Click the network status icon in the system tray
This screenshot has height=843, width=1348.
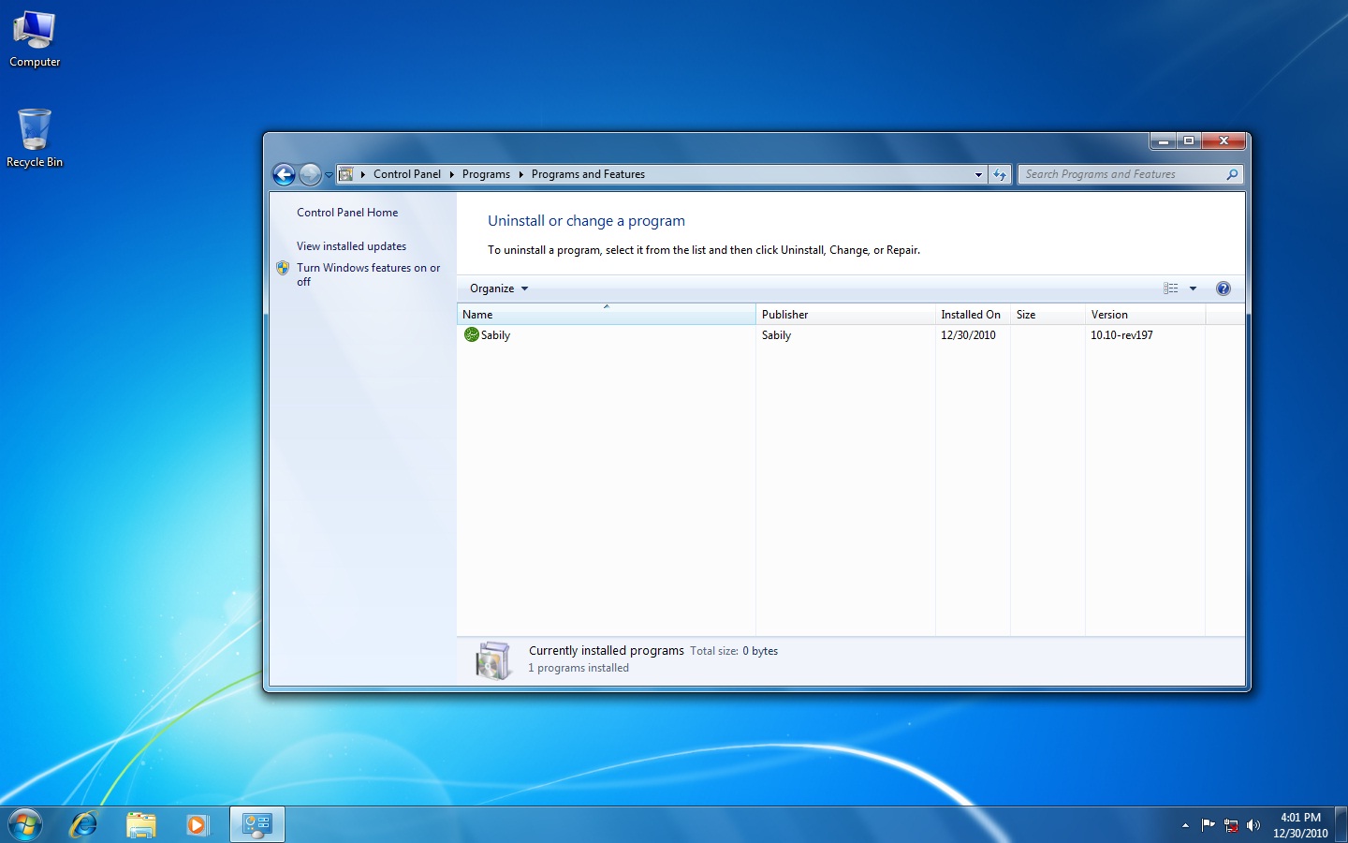(1231, 825)
